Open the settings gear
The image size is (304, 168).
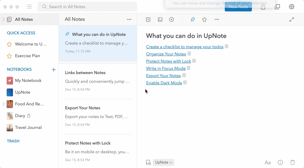[x=292, y=7]
